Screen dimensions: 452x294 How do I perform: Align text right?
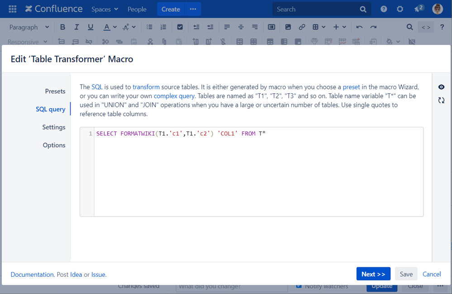(x=255, y=27)
